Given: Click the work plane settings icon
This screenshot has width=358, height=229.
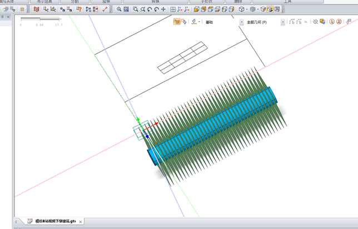Looking at the screenshot, I should [x=6, y=9].
